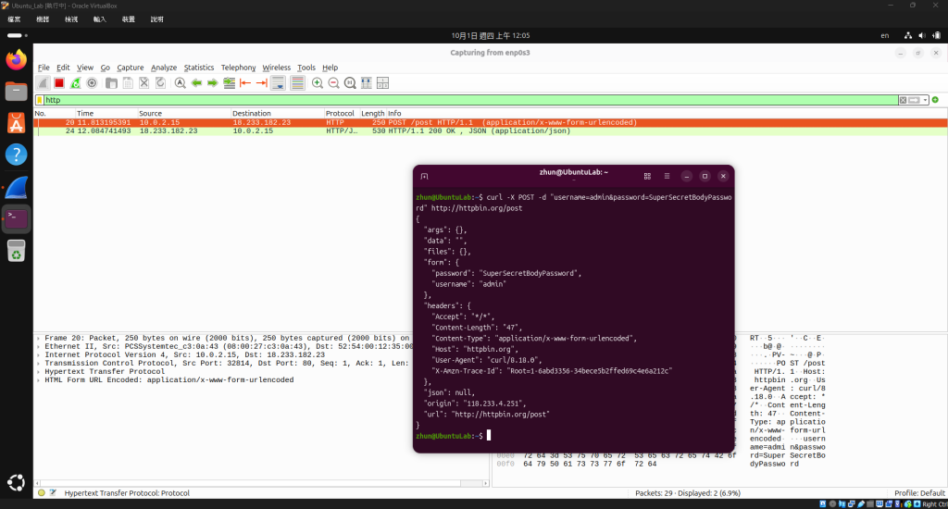Select packet 24 HTTP/1.1 200 OK row

(491, 131)
